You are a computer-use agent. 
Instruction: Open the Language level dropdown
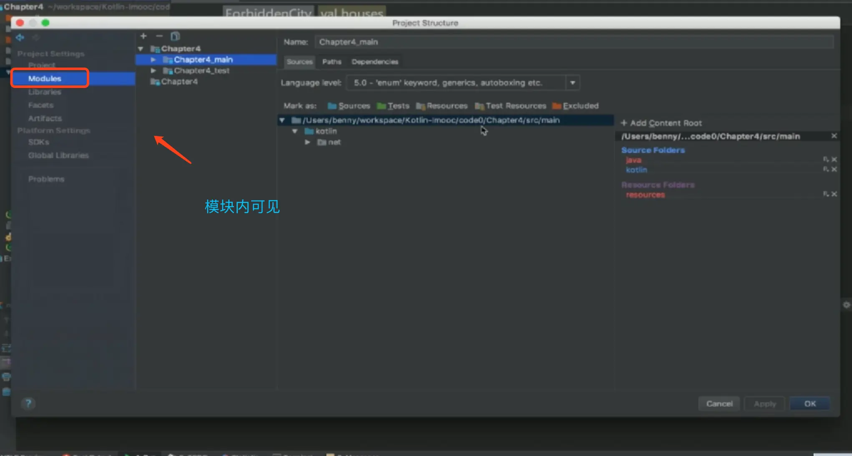coord(572,83)
